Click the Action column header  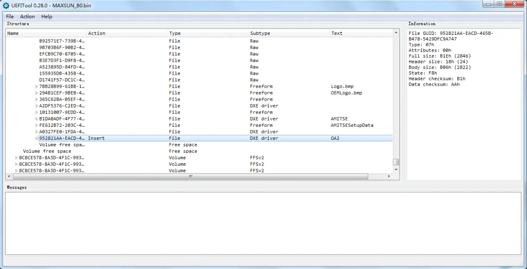127,33
